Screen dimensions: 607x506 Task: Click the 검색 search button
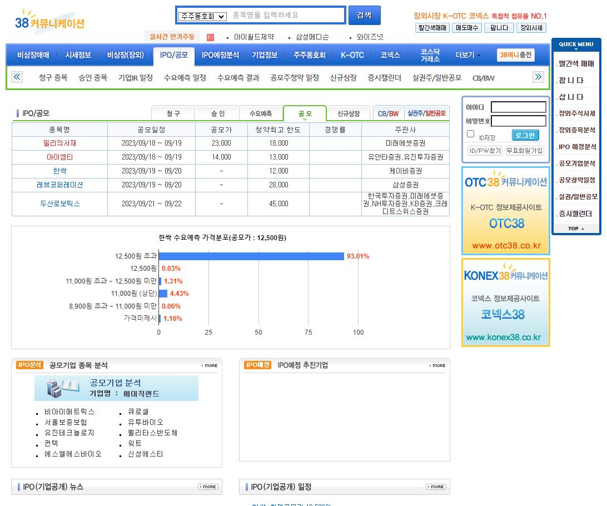click(x=364, y=15)
